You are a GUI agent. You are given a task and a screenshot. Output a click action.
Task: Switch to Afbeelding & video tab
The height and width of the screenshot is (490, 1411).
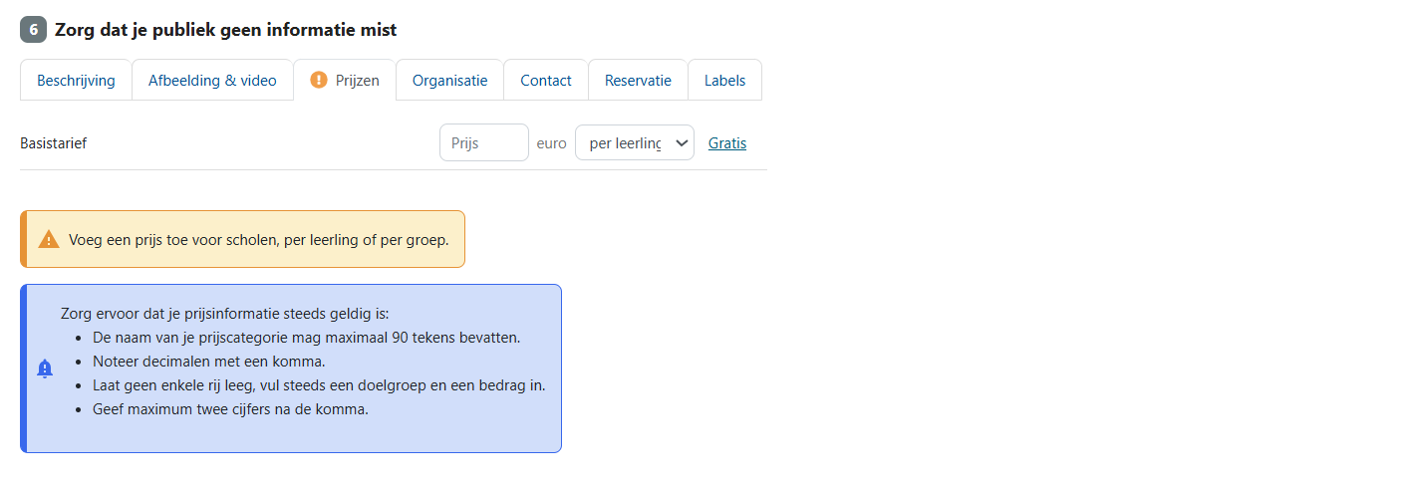pos(212,81)
